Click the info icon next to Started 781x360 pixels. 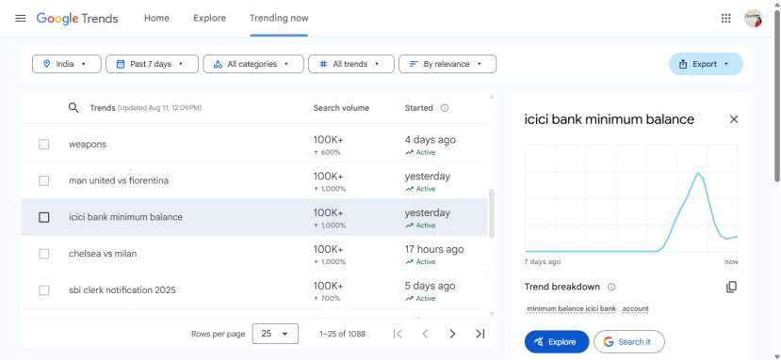point(445,108)
